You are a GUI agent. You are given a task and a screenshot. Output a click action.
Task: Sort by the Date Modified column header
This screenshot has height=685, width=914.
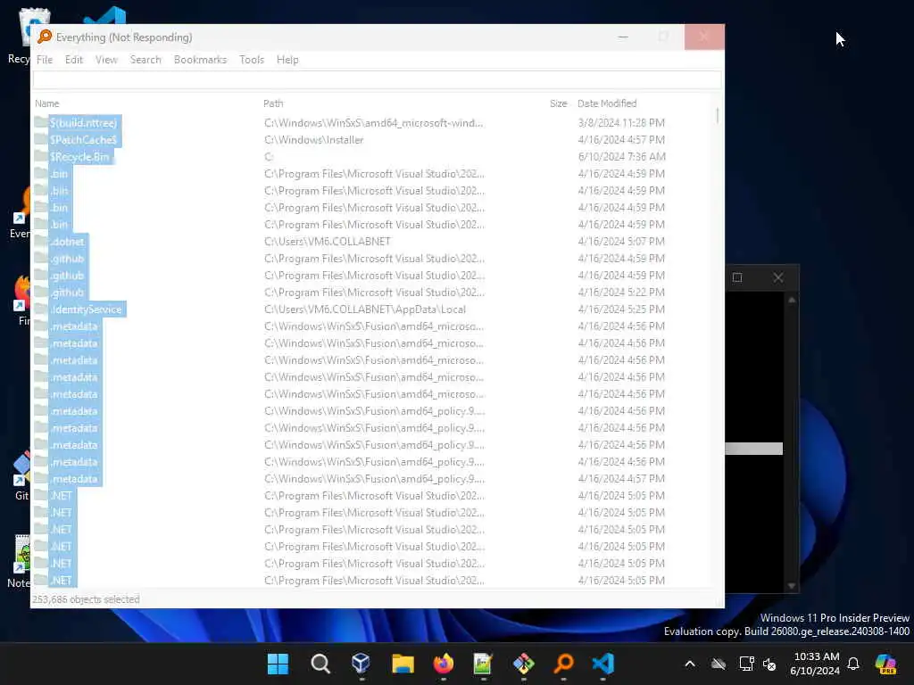[607, 103]
